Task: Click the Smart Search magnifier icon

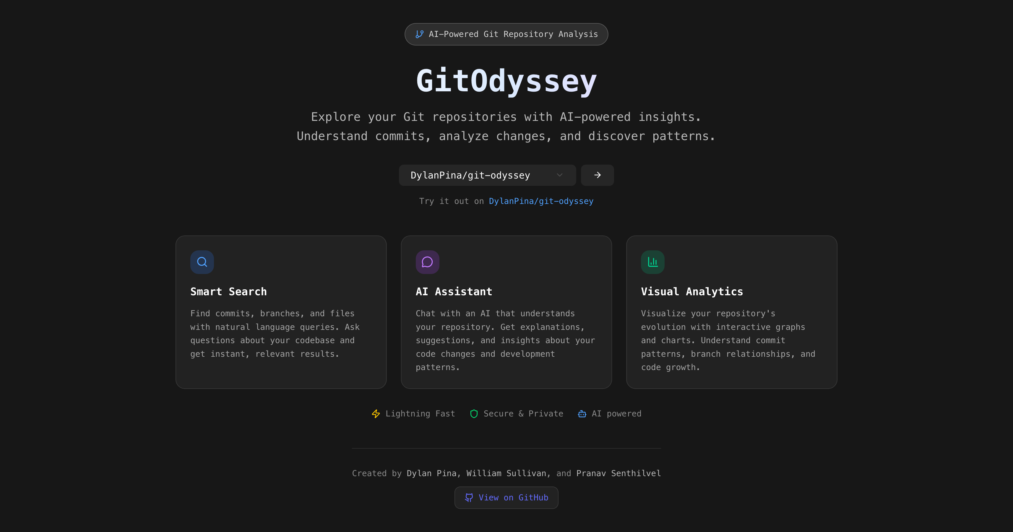Action: coord(202,262)
